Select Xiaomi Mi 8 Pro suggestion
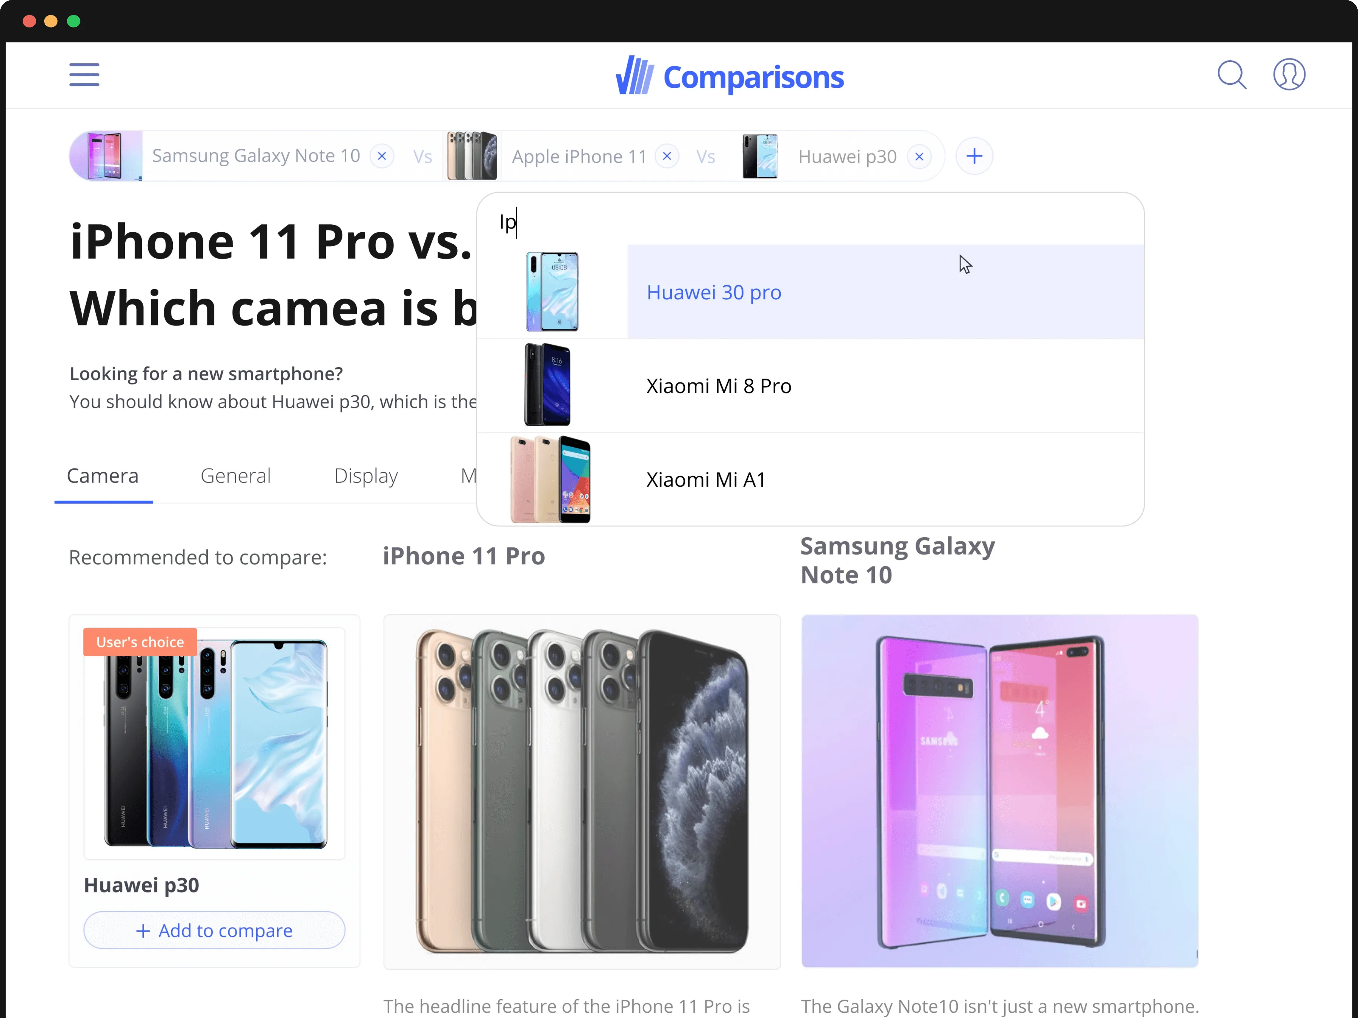The image size is (1358, 1018). 810,386
